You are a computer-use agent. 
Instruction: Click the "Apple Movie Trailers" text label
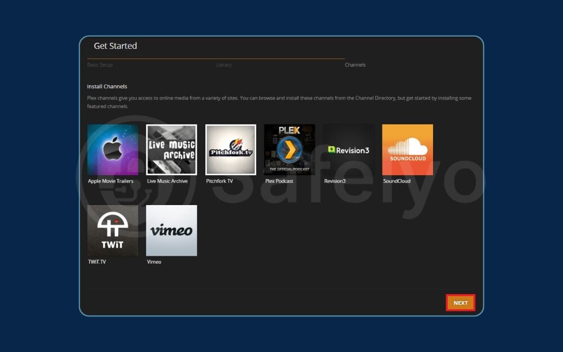[111, 181]
